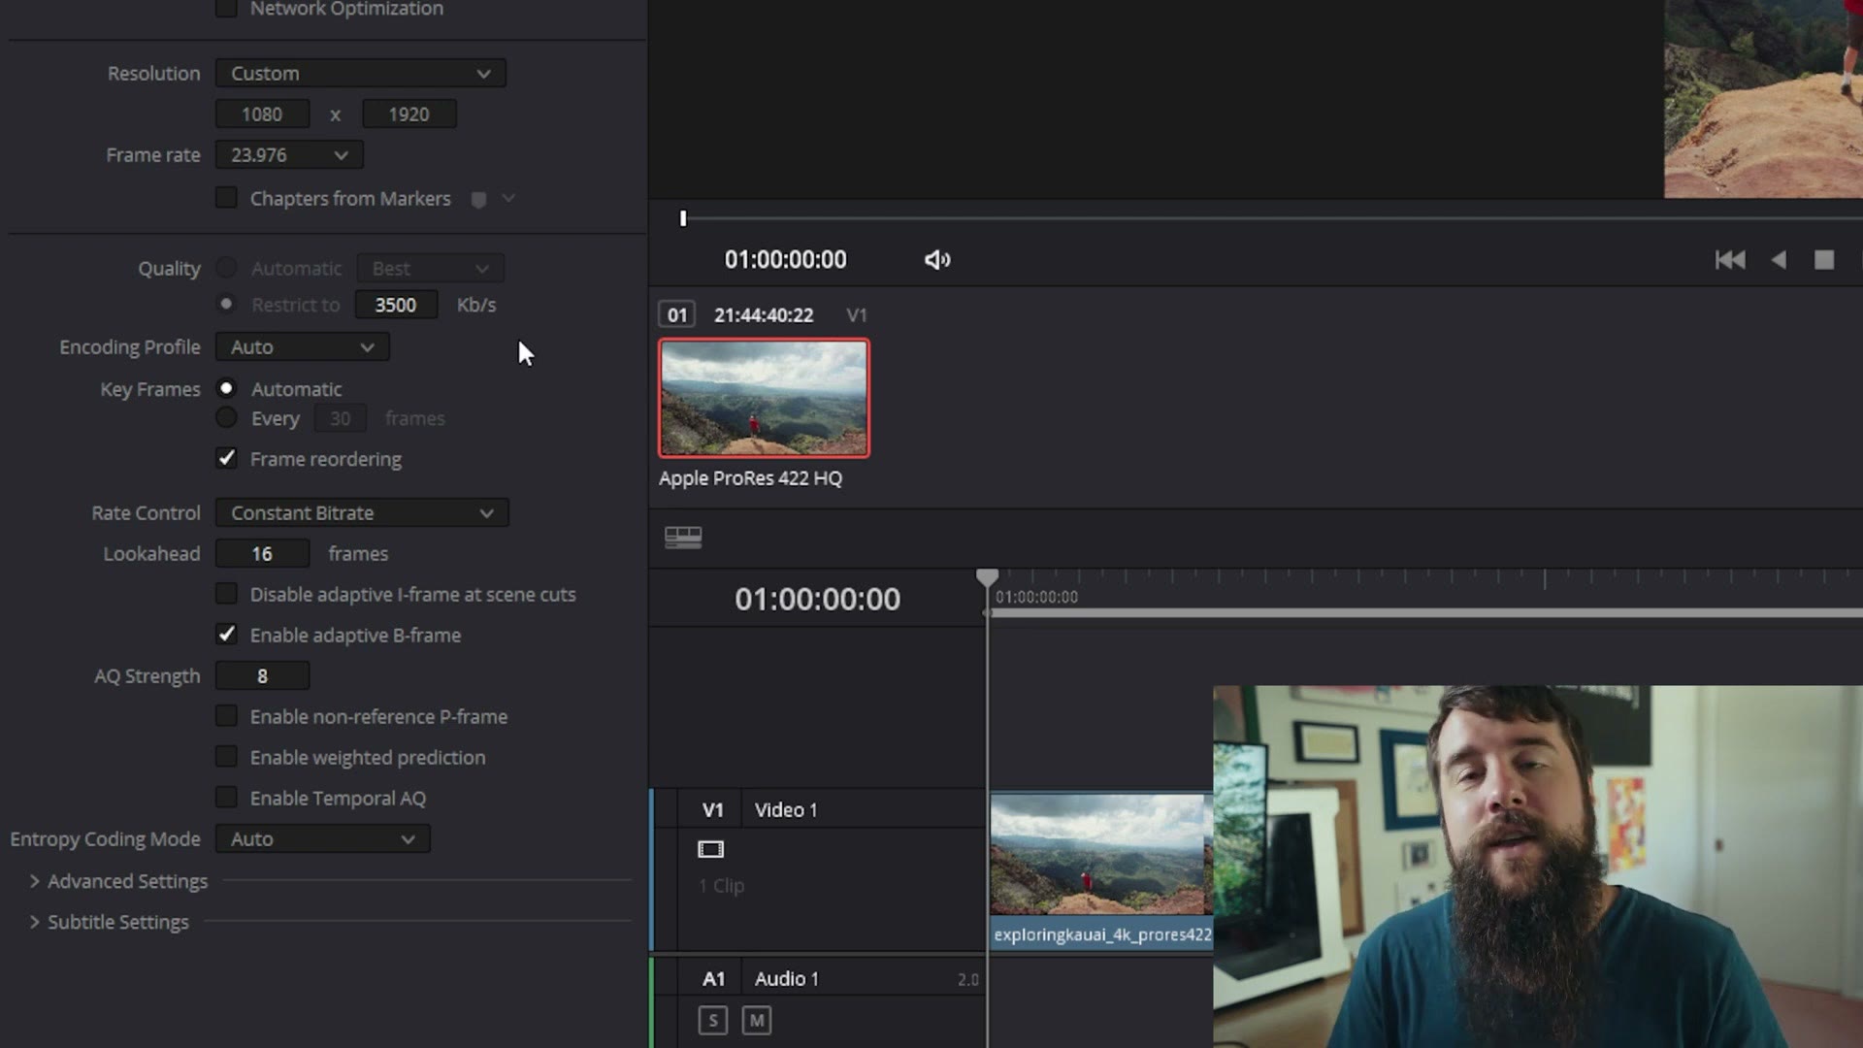This screenshot has width=1863, height=1048.
Task: Click the viewer scrubber playhead handle
Action: click(x=683, y=218)
